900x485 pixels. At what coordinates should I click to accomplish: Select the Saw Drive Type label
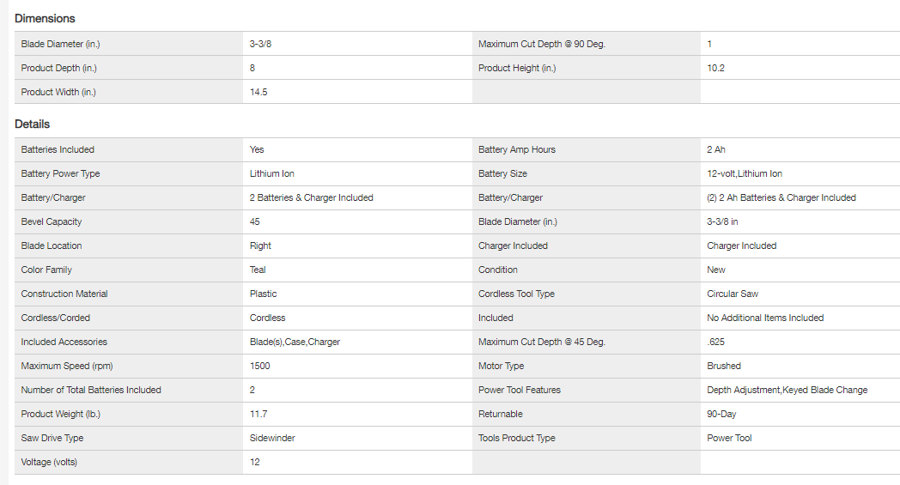point(52,438)
